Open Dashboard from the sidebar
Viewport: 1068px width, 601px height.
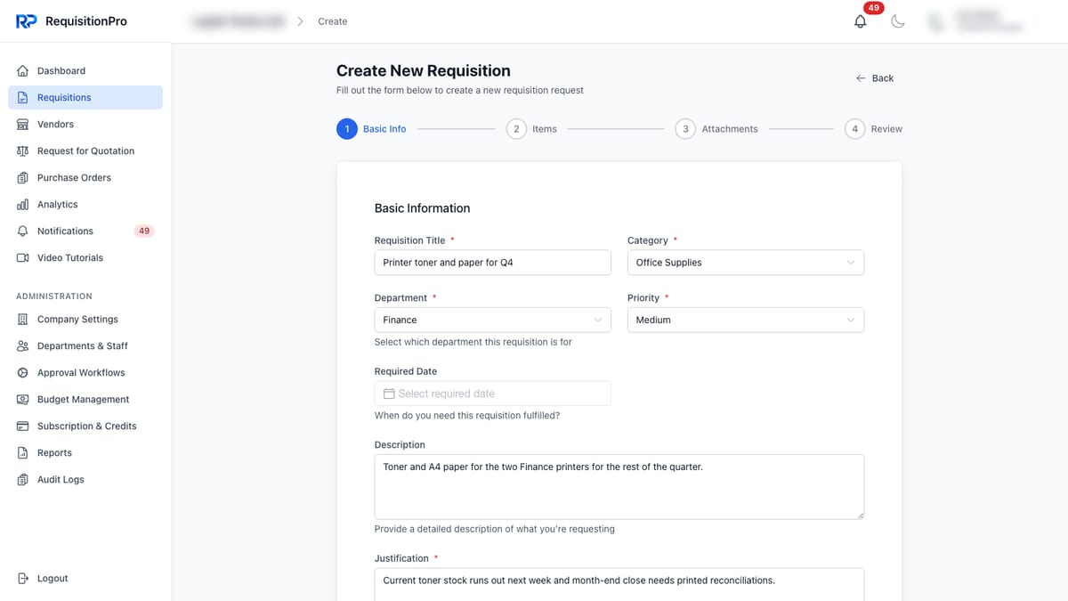pos(85,71)
